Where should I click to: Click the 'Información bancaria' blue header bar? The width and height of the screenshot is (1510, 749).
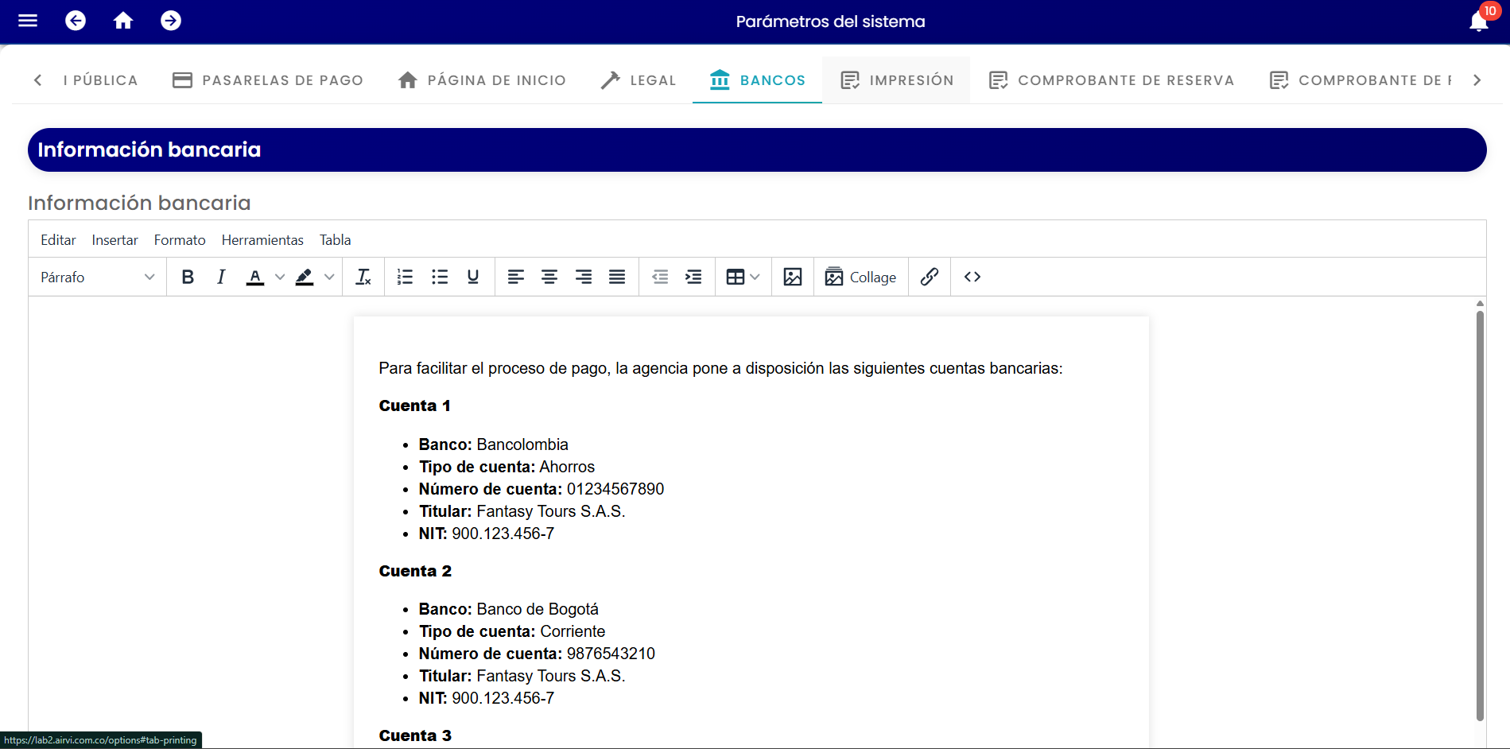(757, 149)
